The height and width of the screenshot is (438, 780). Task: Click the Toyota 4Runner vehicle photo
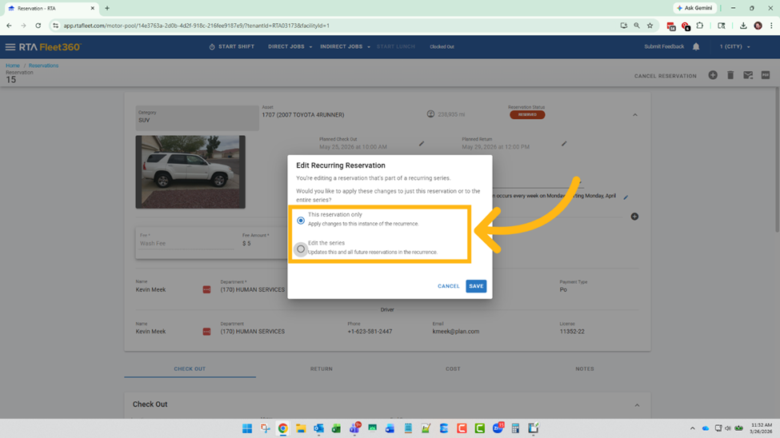pyautogui.click(x=190, y=172)
